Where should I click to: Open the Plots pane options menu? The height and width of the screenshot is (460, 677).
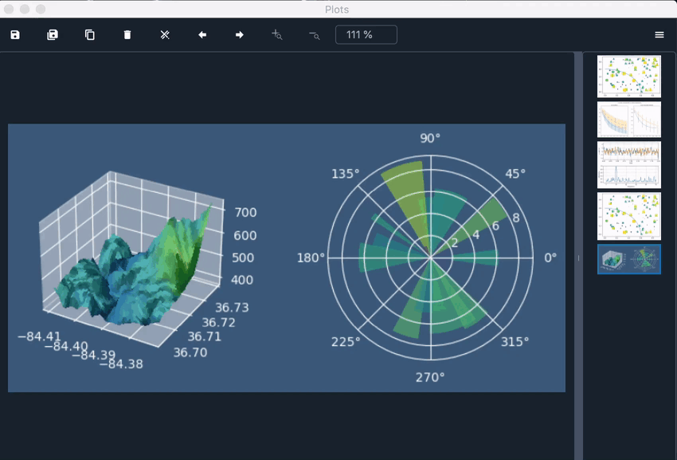coord(659,34)
